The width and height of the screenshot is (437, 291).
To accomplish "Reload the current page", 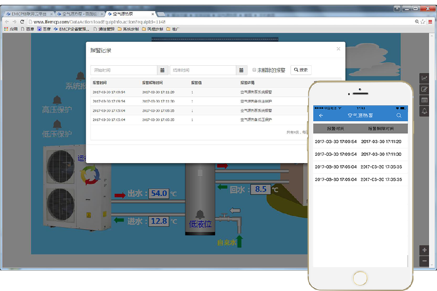I will (22, 22).
